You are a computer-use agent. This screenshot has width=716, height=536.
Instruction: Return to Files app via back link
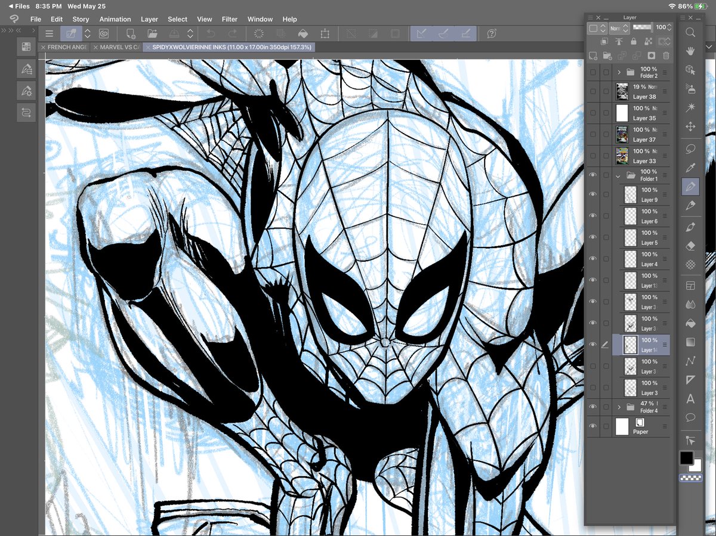tap(18, 6)
